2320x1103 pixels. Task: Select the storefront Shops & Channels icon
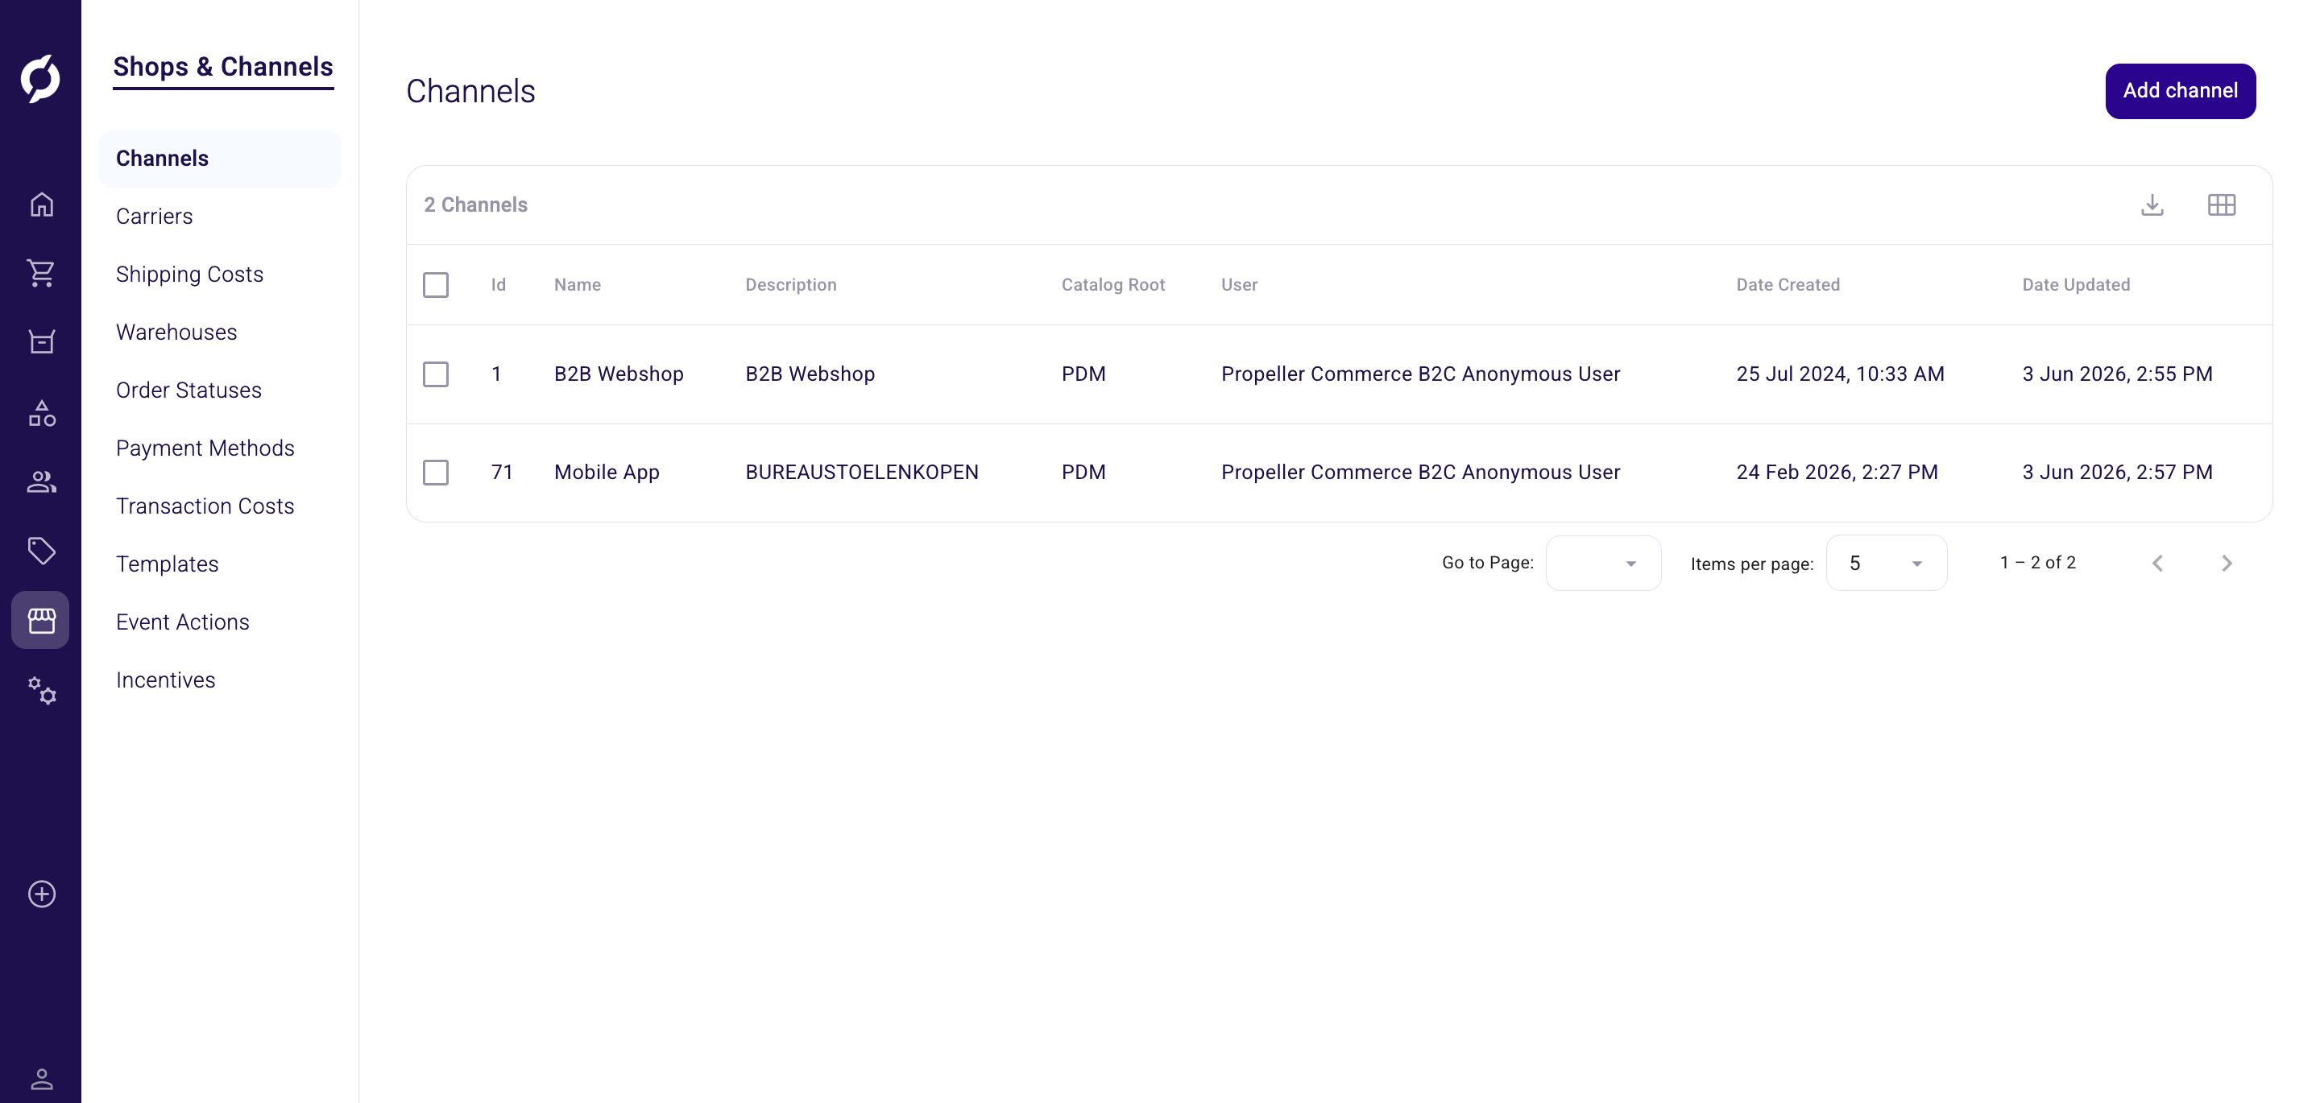(x=40, y=619)
